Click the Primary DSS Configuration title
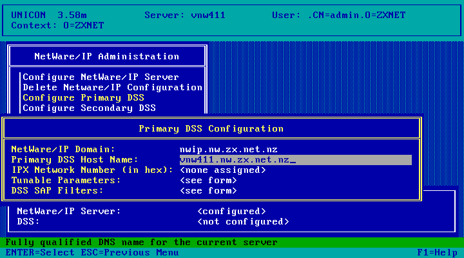464x258 pixels. (x=211, y=129)
